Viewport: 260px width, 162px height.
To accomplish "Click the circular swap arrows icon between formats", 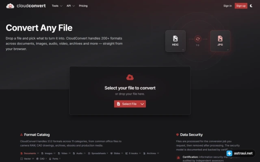I will click(198, 39).
